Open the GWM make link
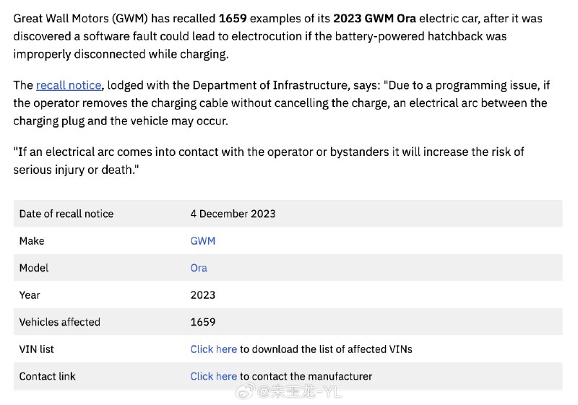 click(x=203, y=241)
